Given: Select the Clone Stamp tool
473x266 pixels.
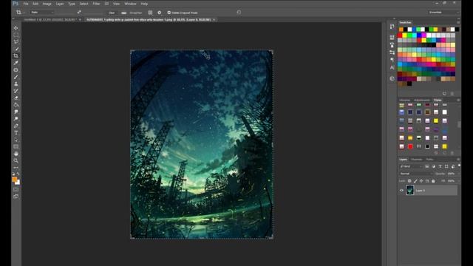Looking at the screenshot, I should [16, 83].
